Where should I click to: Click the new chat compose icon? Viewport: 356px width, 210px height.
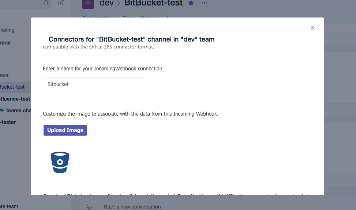click(x=61, y=3)
